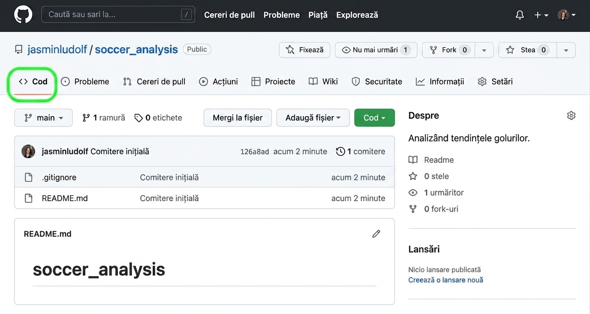Viewport: 590px width, 314px height.
Task: Open the README.md file in the list
Action: 65,198
